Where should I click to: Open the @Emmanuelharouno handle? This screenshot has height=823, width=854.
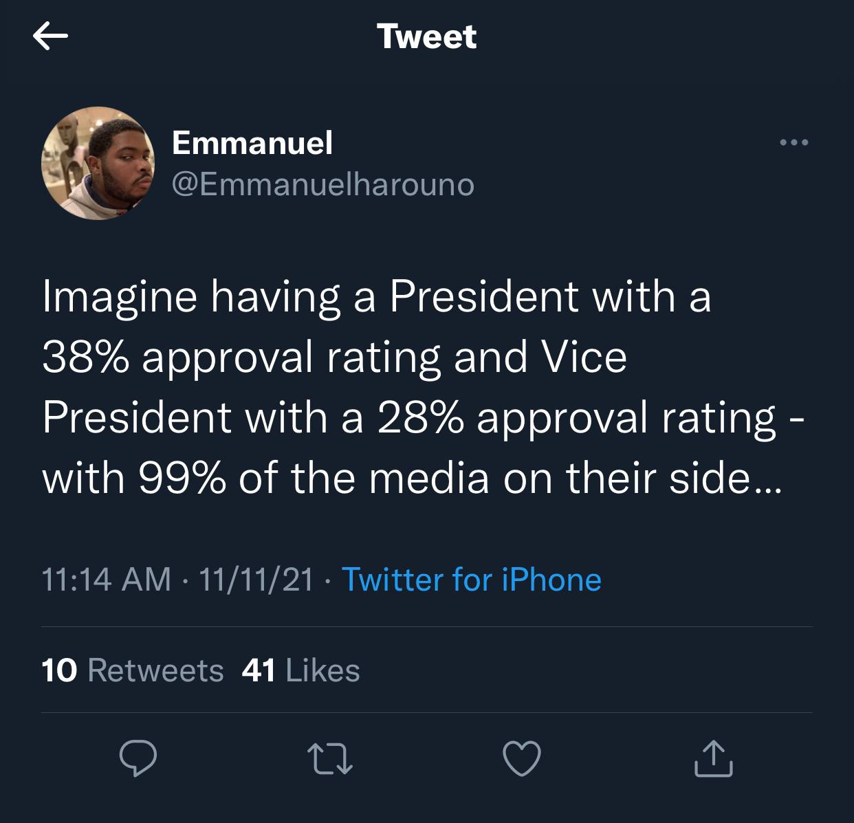point(322,184)
